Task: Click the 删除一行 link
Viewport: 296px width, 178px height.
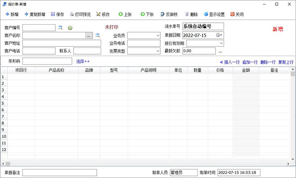Action: coord(268,62)
